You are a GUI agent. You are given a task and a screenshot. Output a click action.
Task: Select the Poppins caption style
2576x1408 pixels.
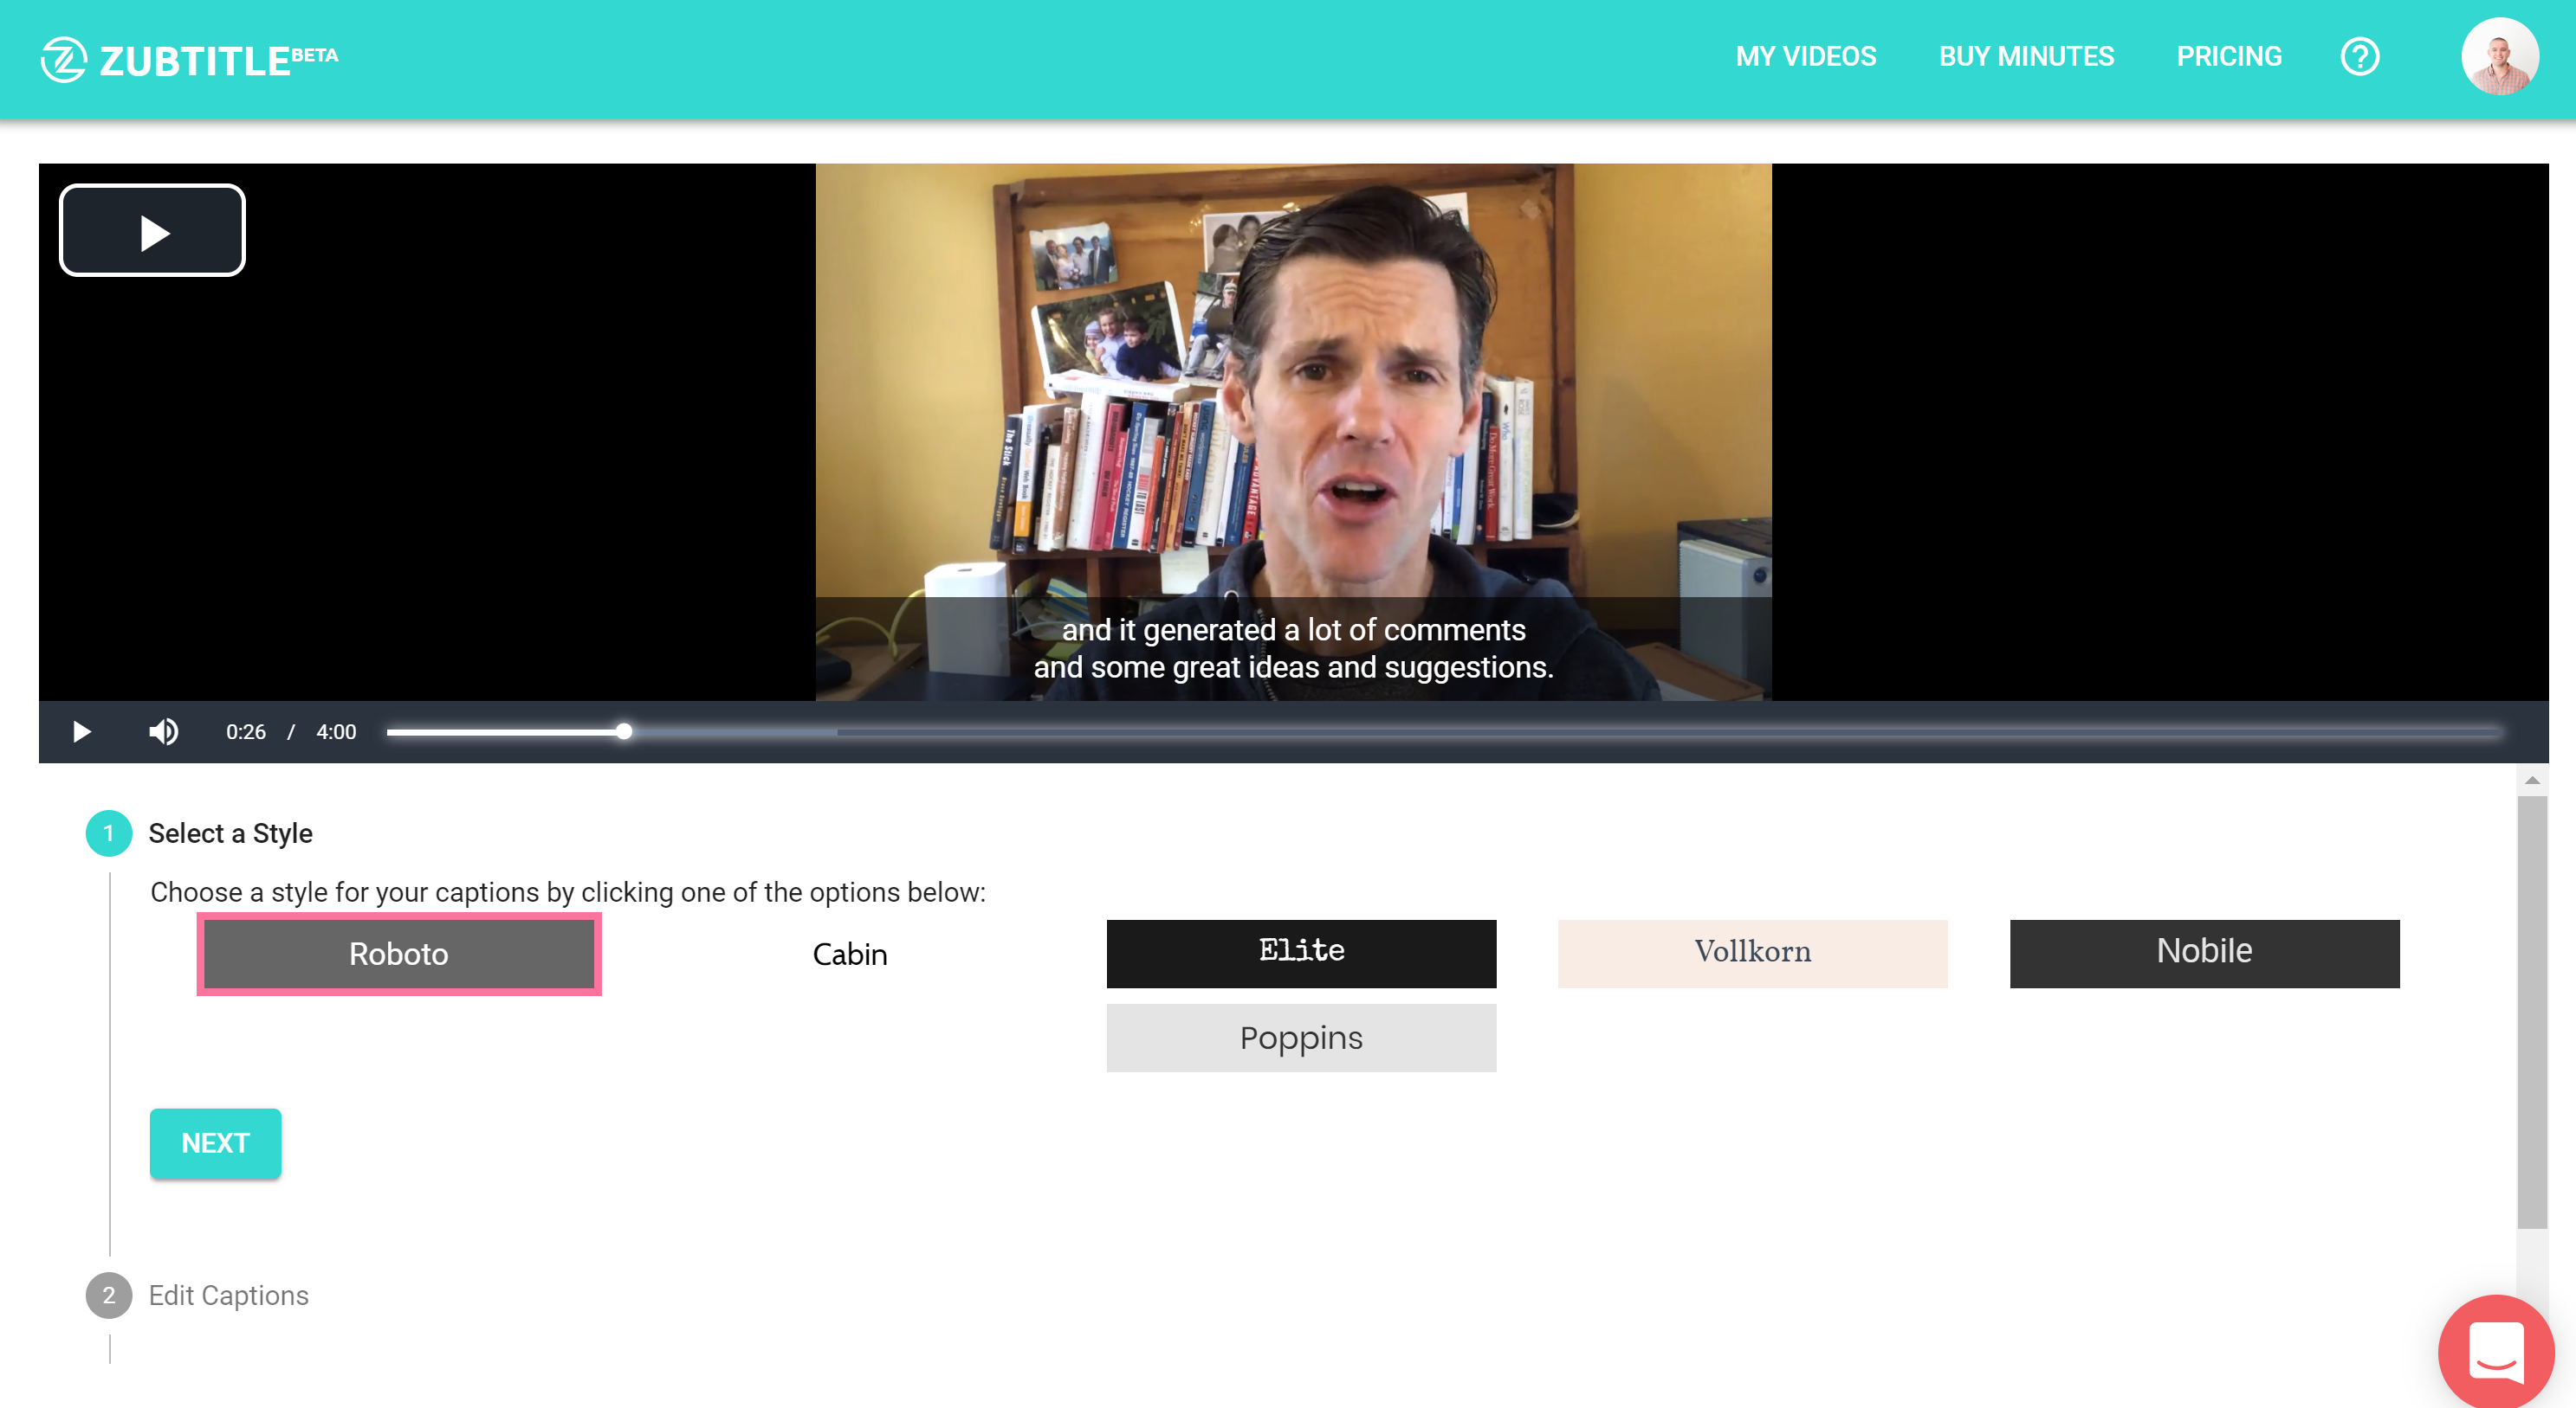tap(1301, 1038)
